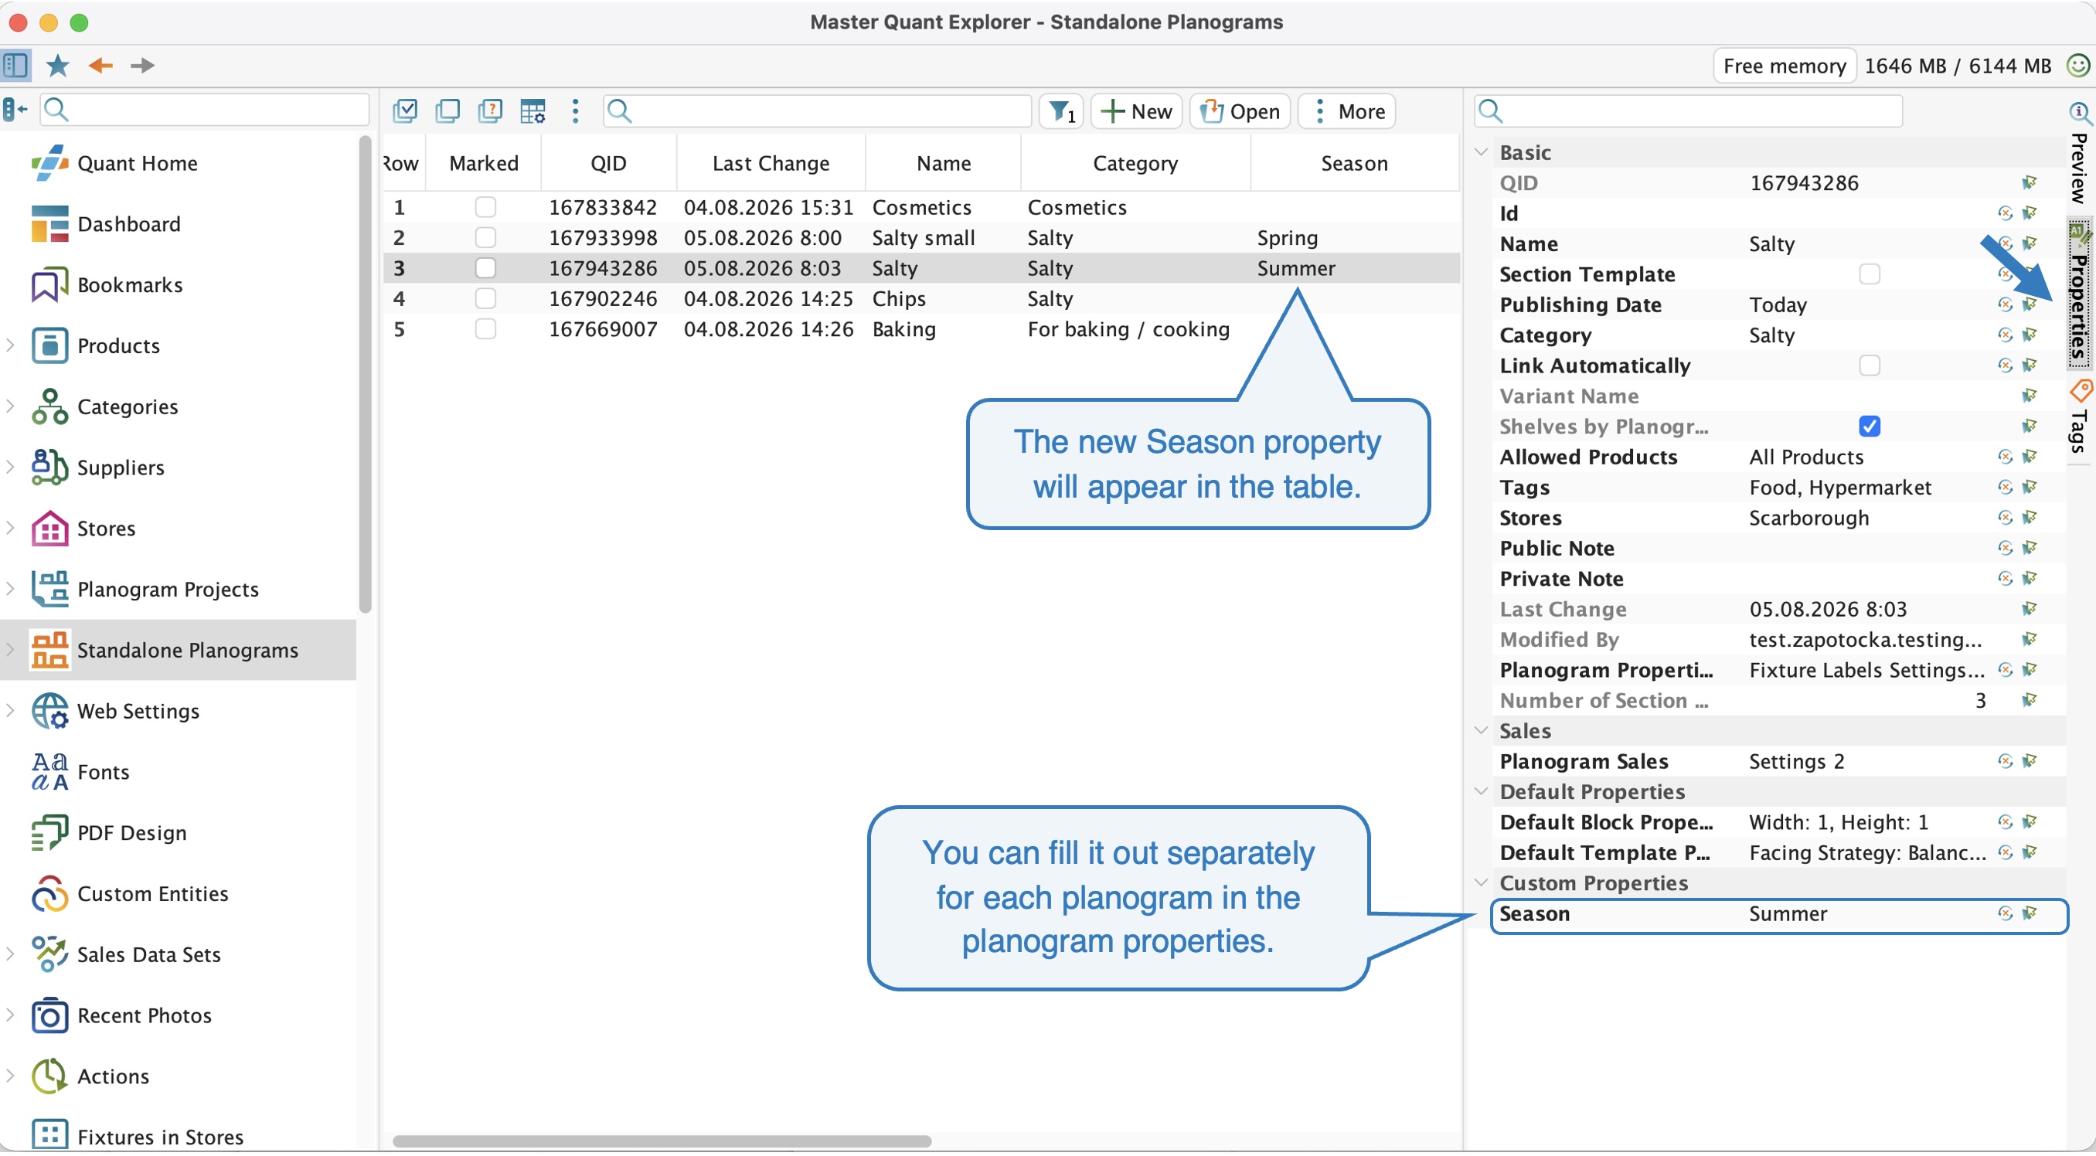Mark the Chips row checkbox

pyautogui.click(x=486, y=298)
